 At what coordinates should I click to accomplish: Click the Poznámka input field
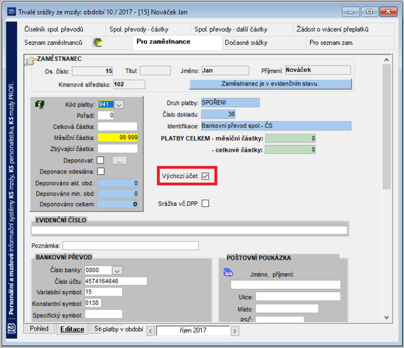pos(130,246)
